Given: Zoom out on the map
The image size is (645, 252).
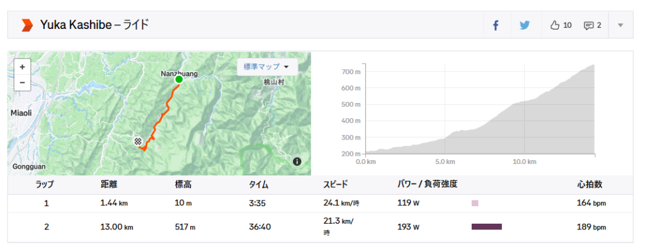Looking at the screenshot, I should tap(22, 82).
